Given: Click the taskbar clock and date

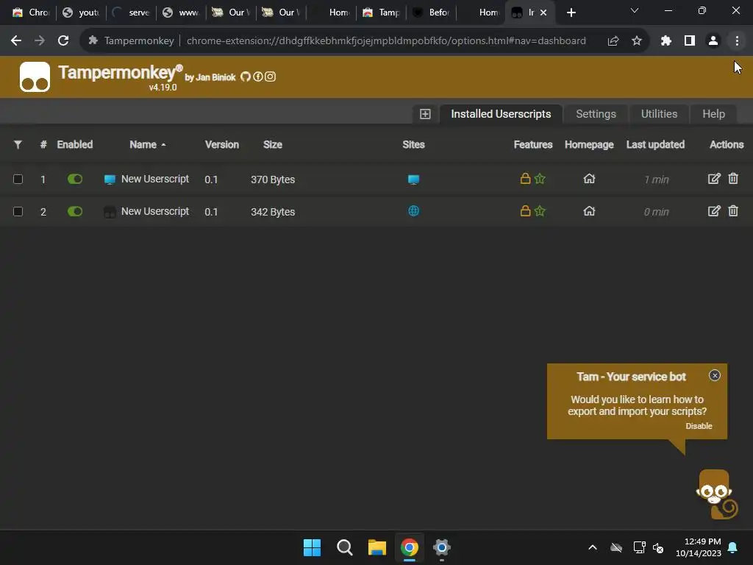Looking at the screenshot, I should (699, 547).
